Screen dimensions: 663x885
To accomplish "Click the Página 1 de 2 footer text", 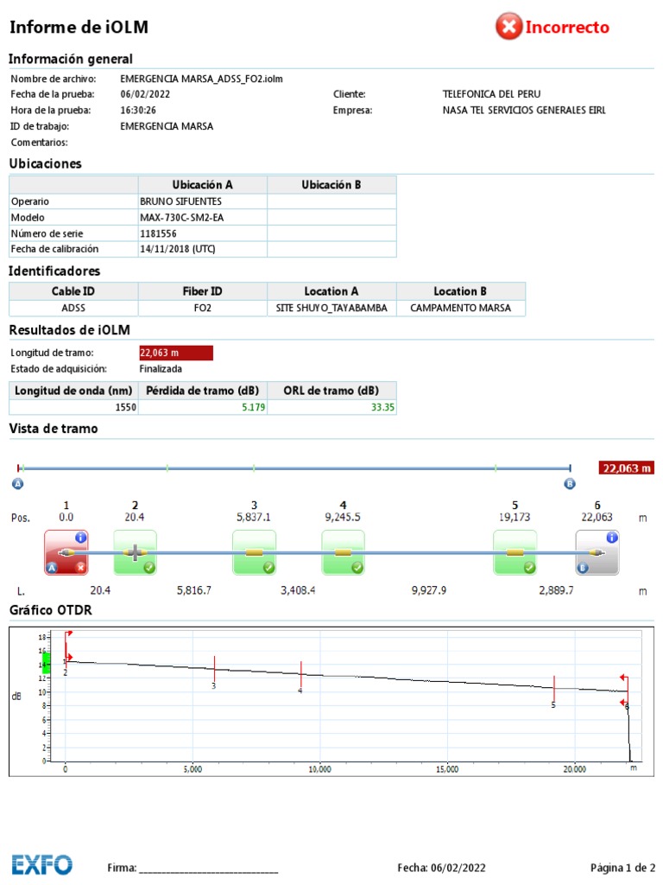I will [622, 868].
